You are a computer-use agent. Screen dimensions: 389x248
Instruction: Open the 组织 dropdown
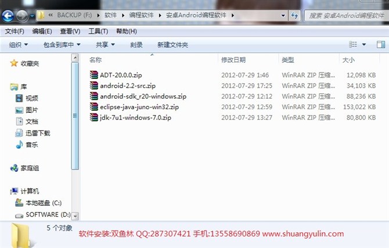19,45
